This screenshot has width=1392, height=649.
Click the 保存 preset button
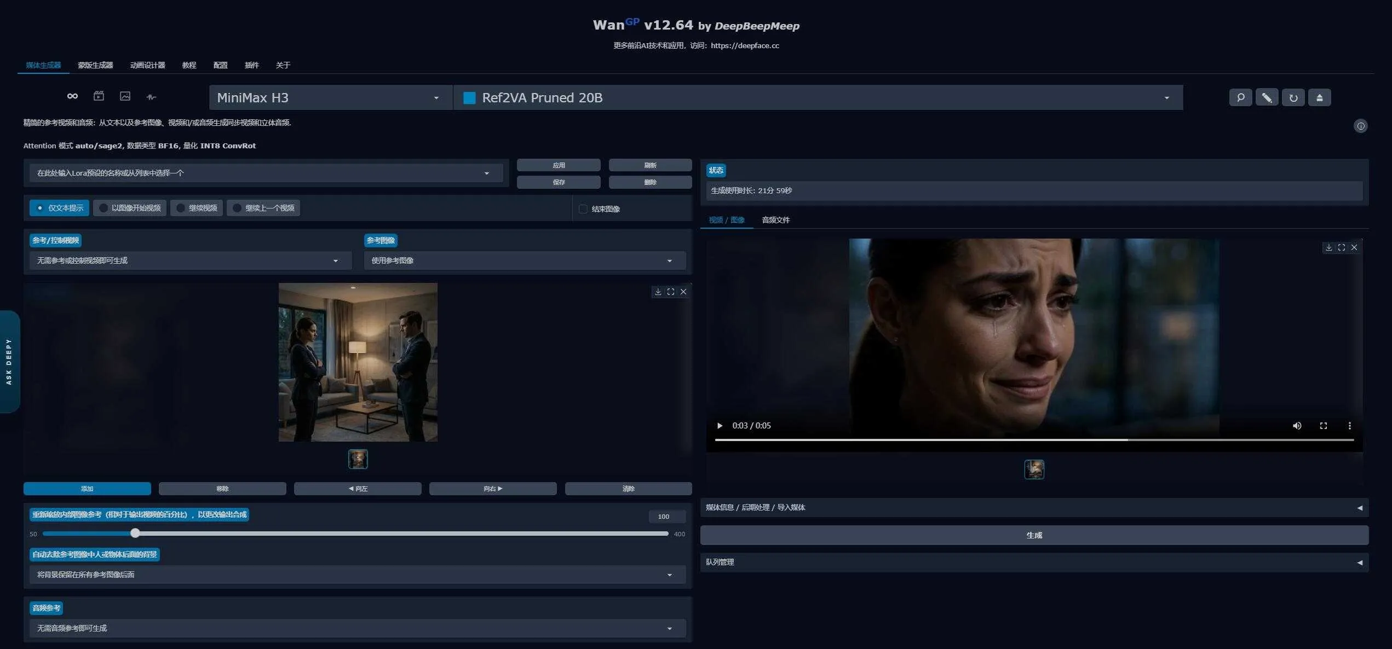coord(559,182)
